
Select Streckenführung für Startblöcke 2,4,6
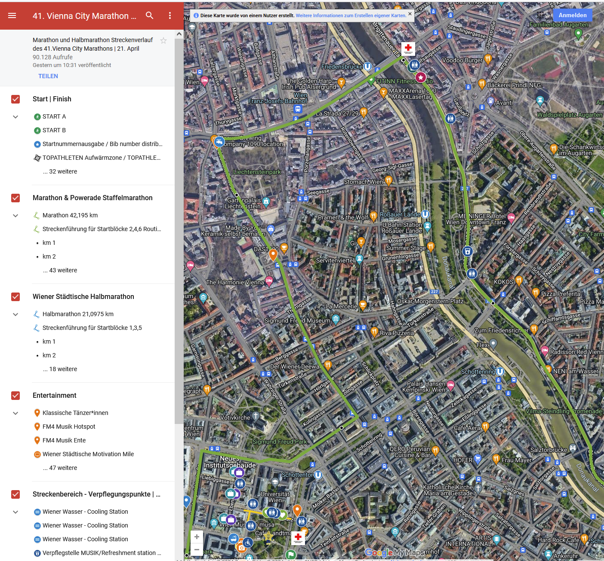102,229
